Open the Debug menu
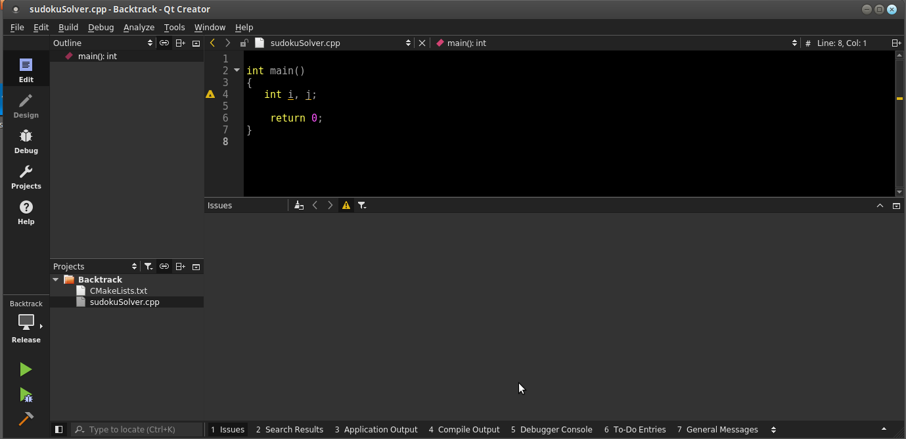Image resolution: width=906 pixels, height=439 pixels. [x=101, y=27]
